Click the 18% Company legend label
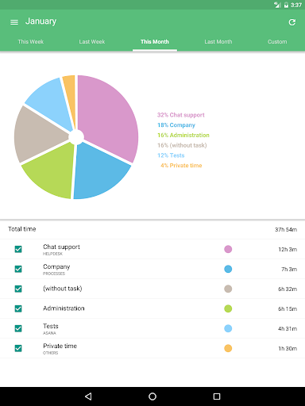305x406 pixels. click(176, 125)
